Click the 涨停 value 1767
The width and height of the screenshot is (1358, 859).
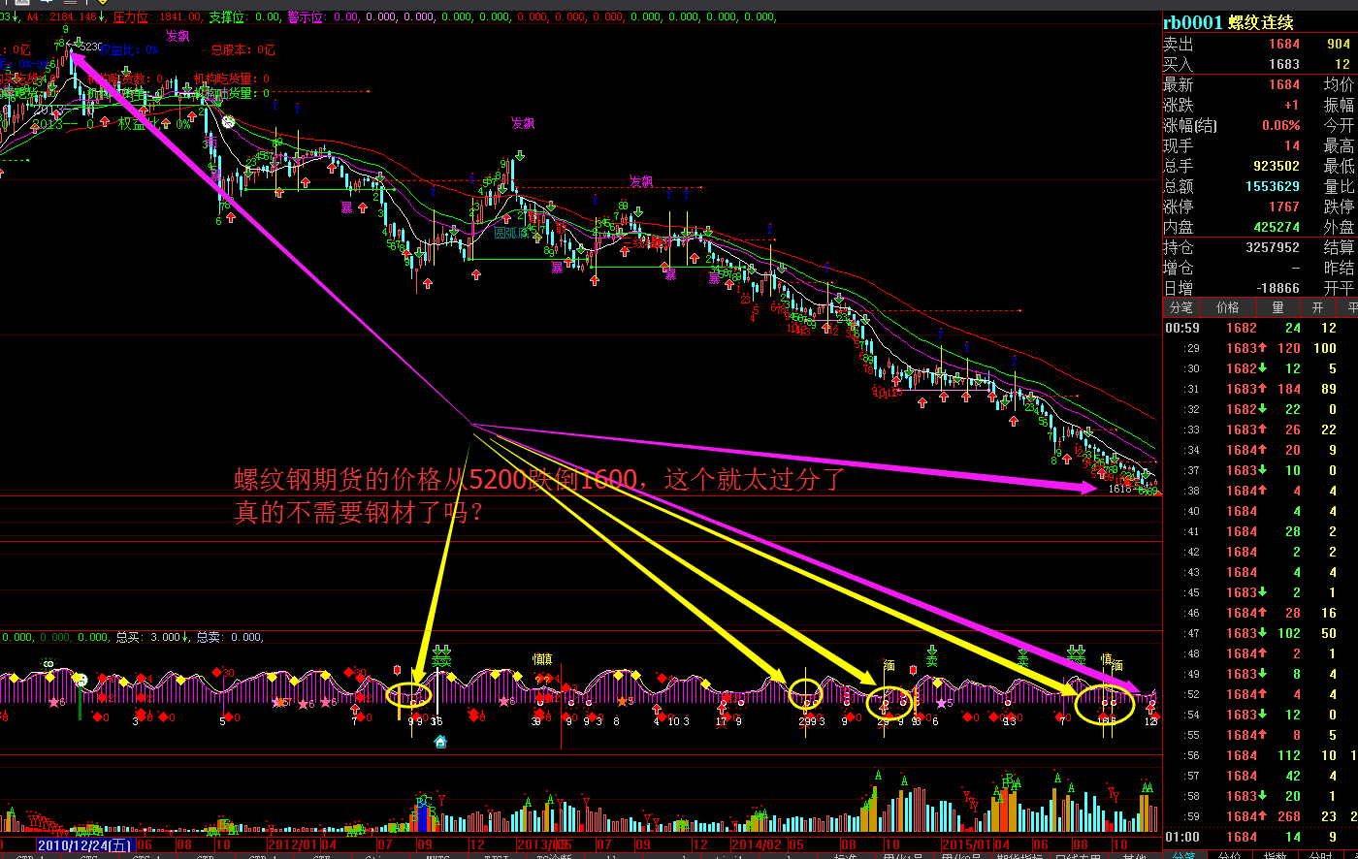[x=1284, y=207]
